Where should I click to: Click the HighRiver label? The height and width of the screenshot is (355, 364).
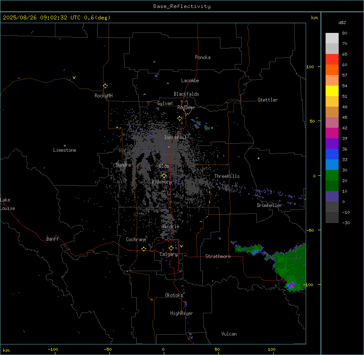(182, 313)
